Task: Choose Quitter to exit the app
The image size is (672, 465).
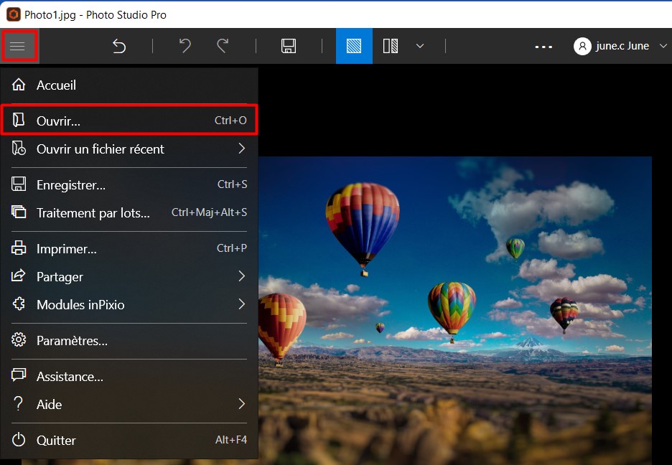Action: (x=129, y=440)
